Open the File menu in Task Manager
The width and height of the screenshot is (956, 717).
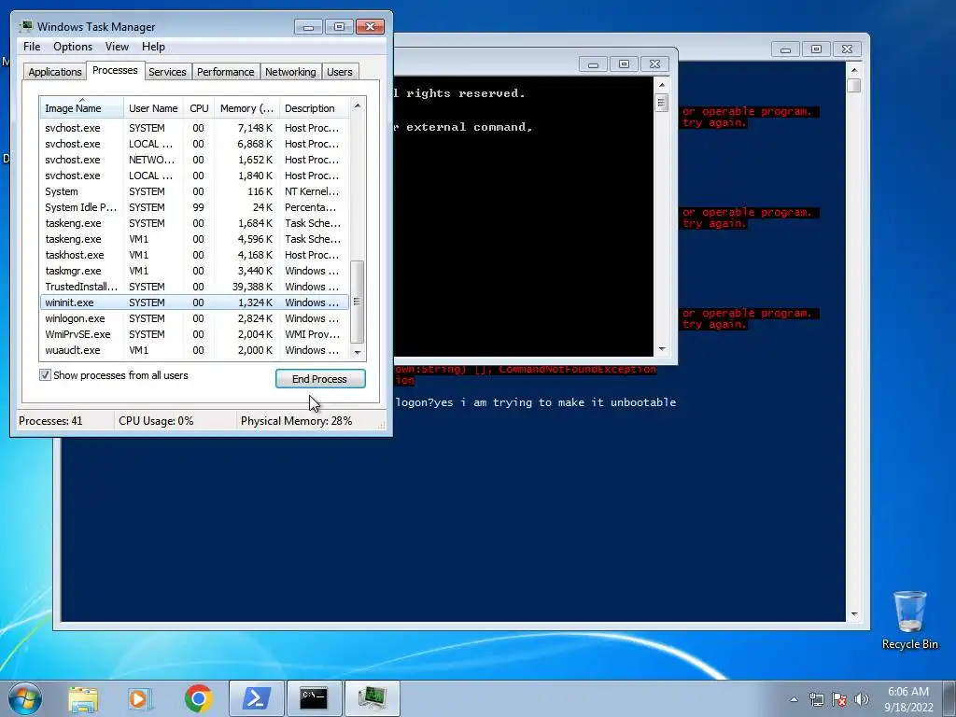32,47
